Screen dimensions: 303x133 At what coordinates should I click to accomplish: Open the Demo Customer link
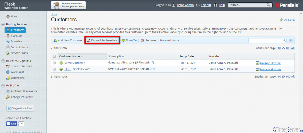tap(74, 63)
